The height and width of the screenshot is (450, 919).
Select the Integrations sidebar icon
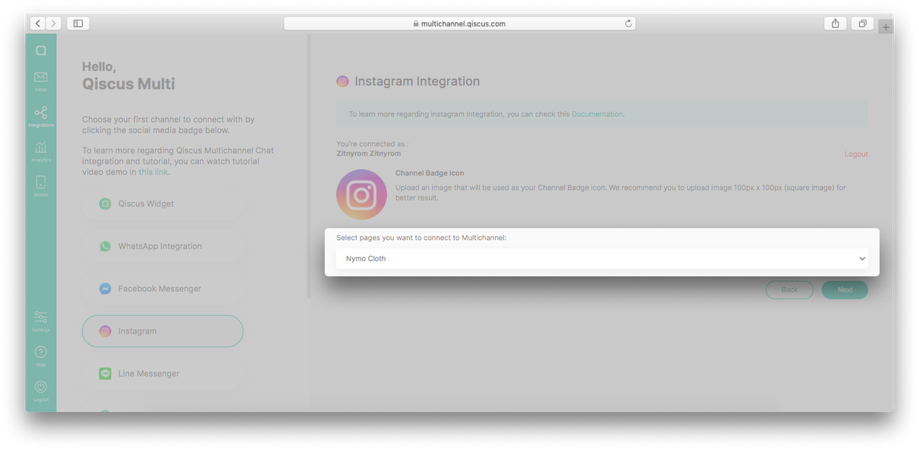pyautogui.click(x=40, y=115)
